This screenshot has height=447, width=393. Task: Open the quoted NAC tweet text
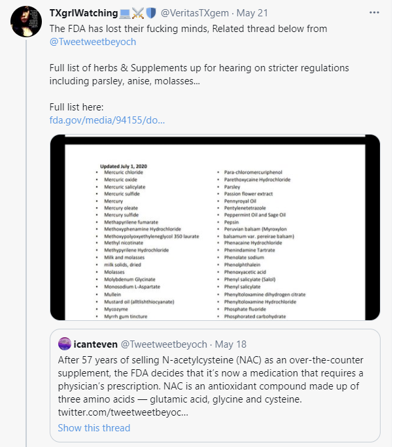pos(211,380)
